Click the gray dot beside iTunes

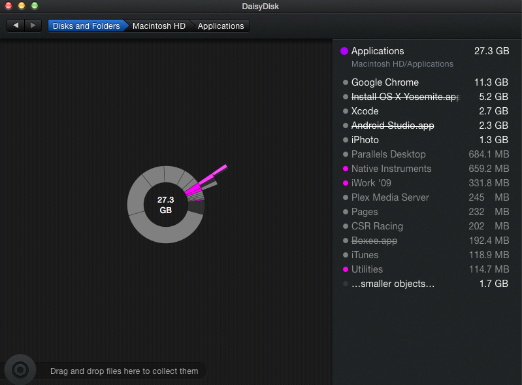[346, 255]
